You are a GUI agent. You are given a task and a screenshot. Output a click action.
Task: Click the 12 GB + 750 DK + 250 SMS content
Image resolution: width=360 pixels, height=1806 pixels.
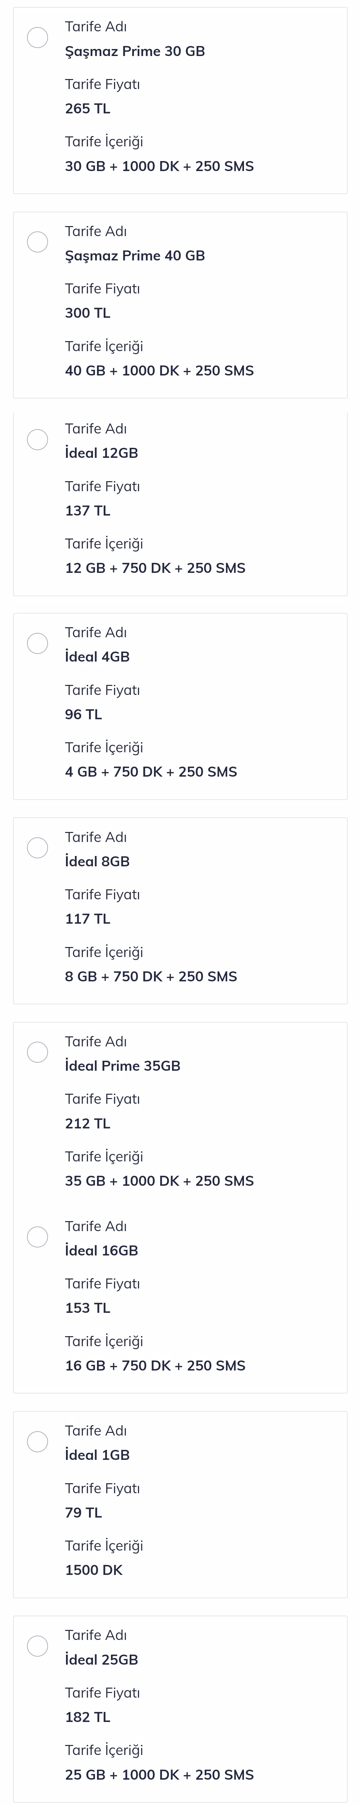pyautogui.click(x=155, y=568)
